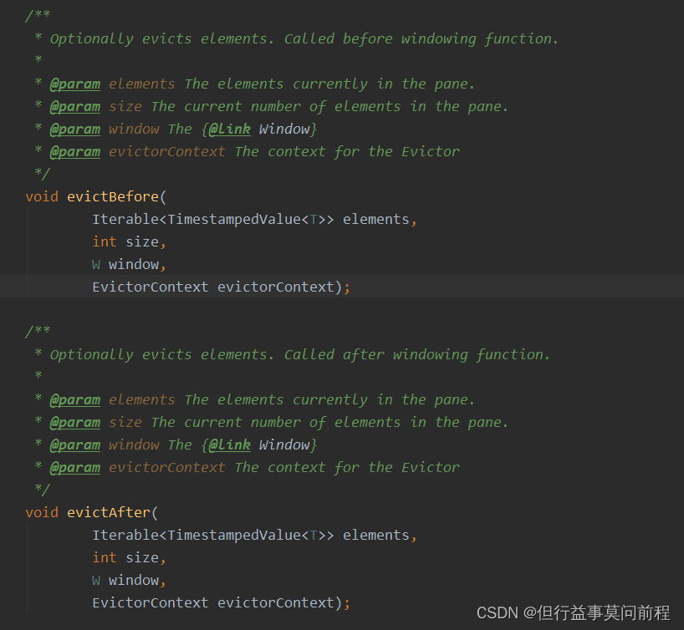Click the evictAfter method name

[109, 512]
